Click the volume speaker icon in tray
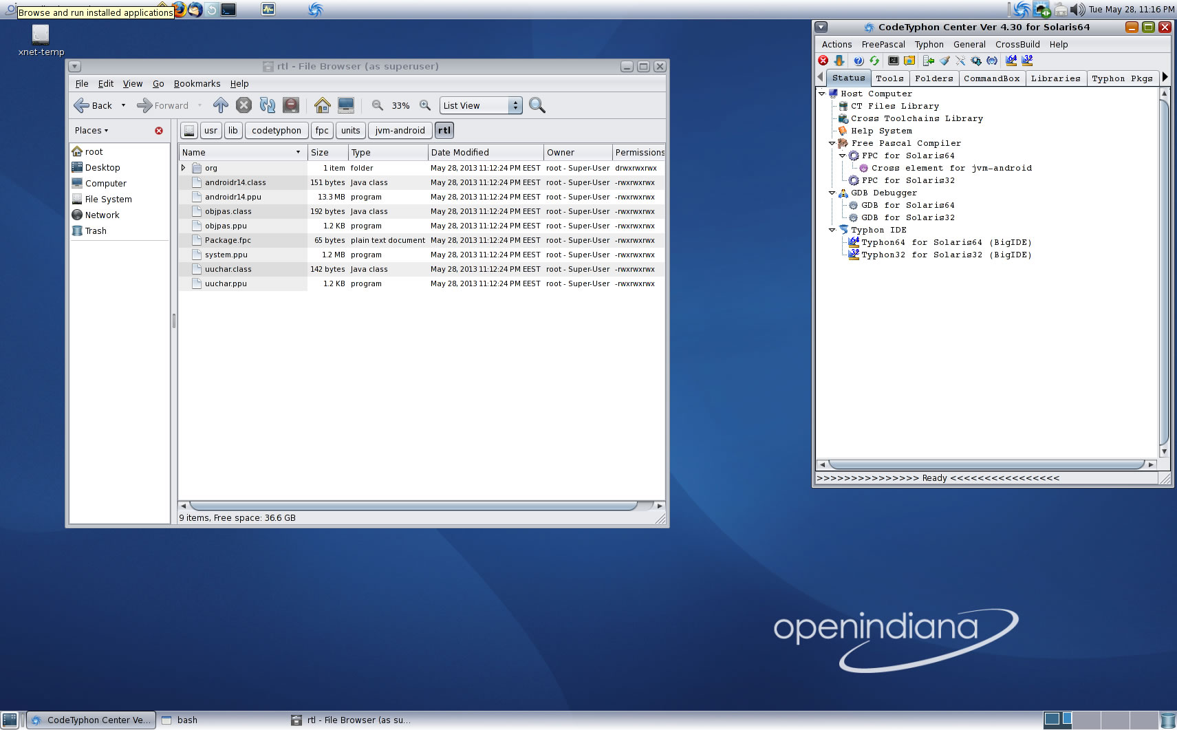Screen dimensions: 1177x730 coord(1077,10)
